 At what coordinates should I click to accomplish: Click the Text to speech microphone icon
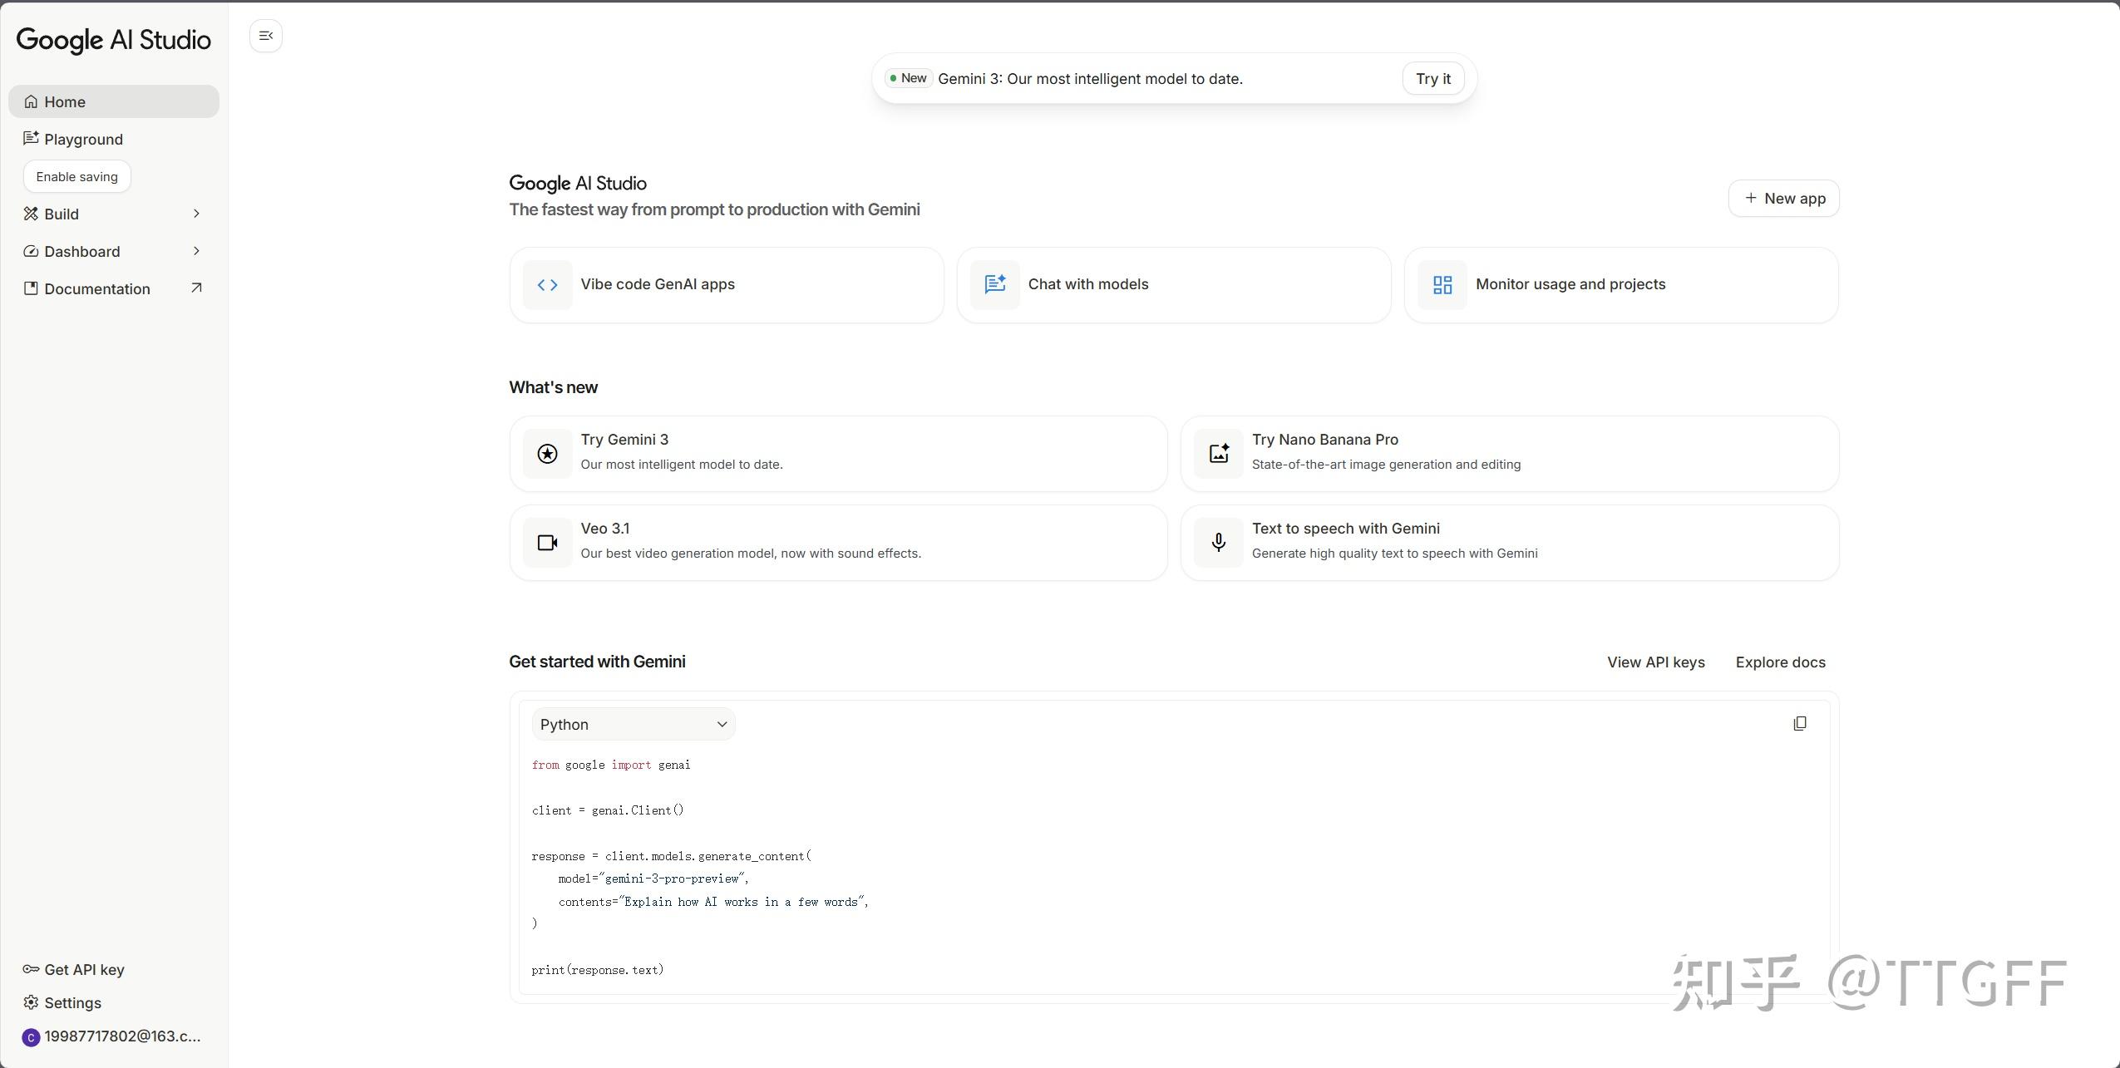point(1218,543)
